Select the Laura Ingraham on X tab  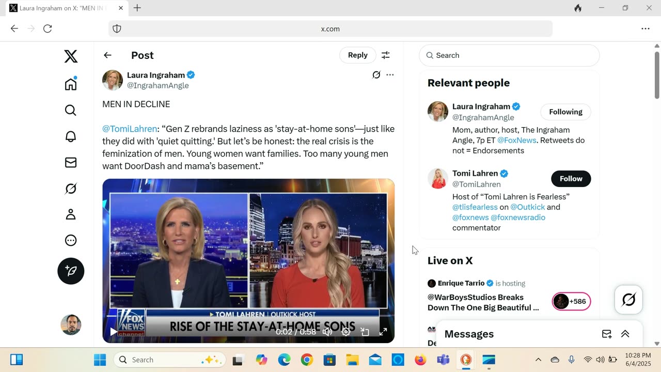tap(66, 8)
